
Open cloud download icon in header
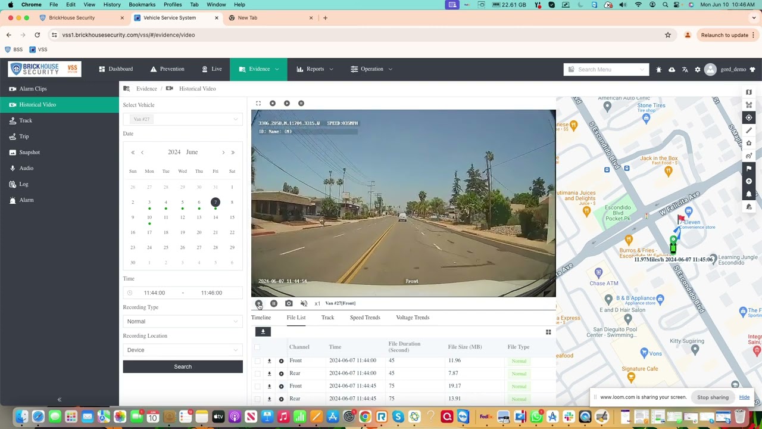click(672, 70)
